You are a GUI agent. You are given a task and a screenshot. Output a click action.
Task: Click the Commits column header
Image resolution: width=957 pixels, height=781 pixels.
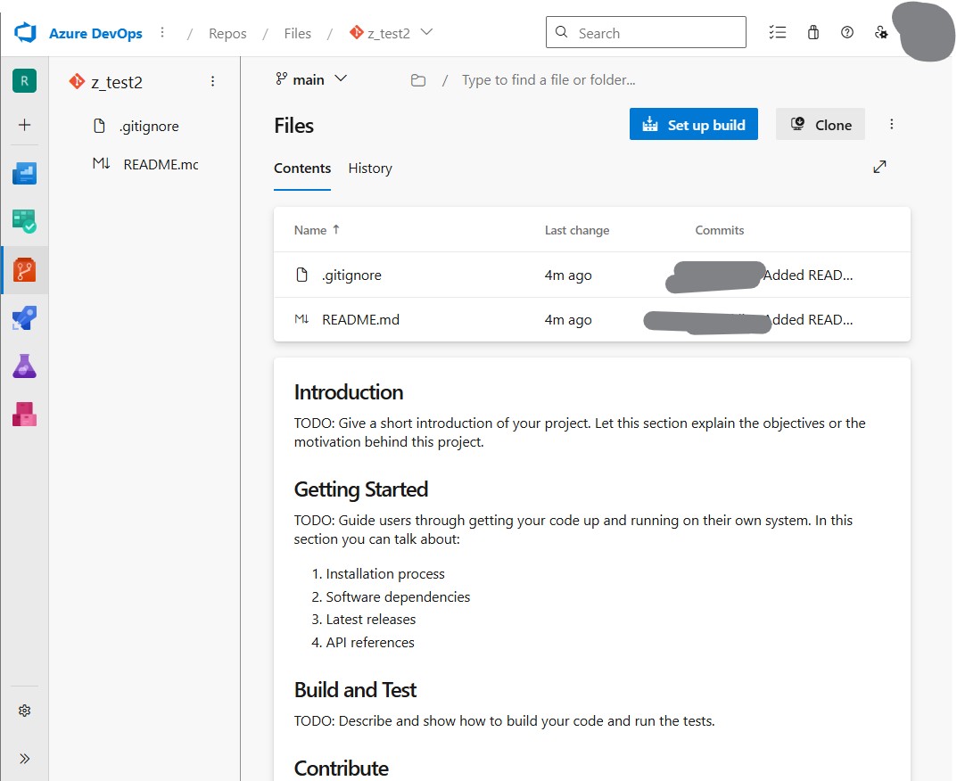pos(719,230)
